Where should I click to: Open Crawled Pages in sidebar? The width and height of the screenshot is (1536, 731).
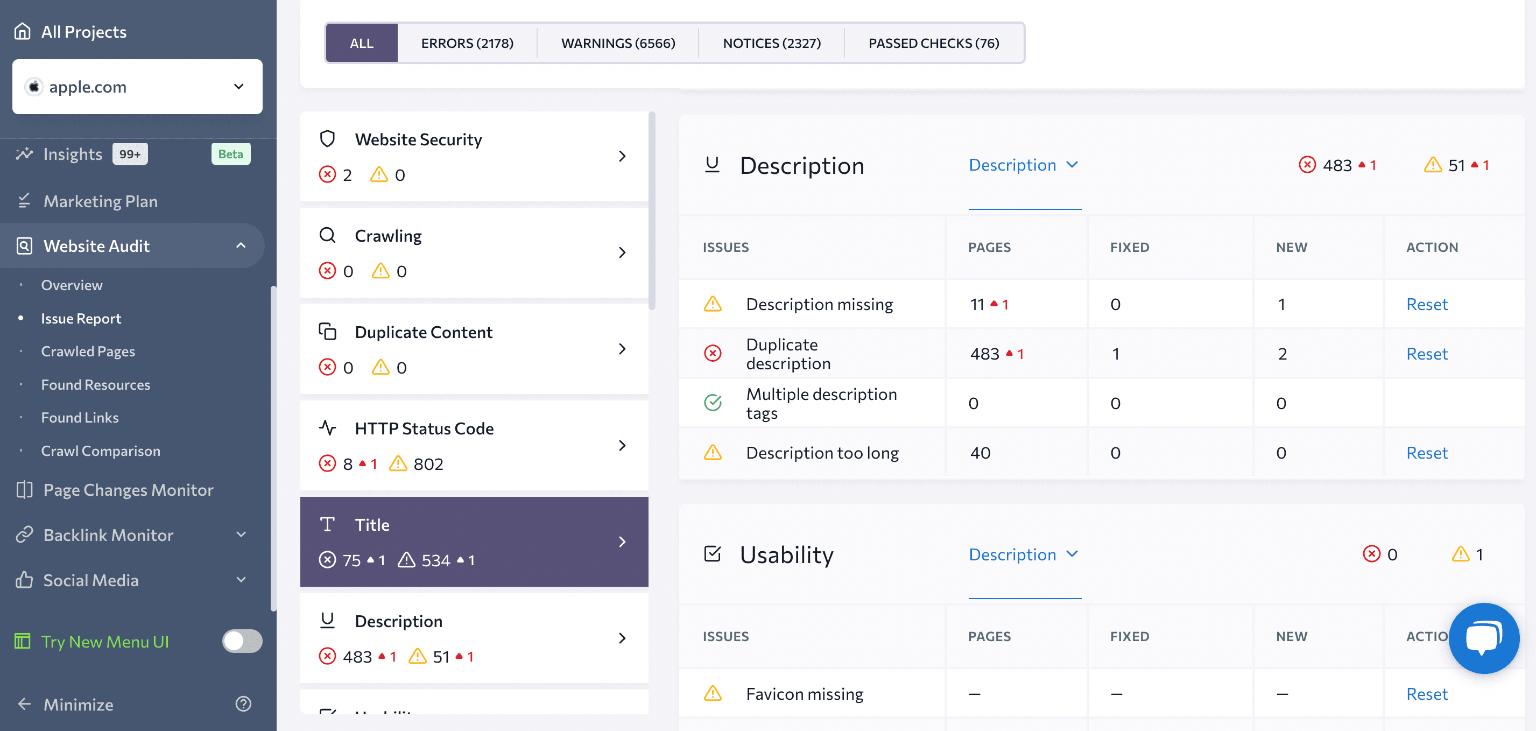(88, 351)
